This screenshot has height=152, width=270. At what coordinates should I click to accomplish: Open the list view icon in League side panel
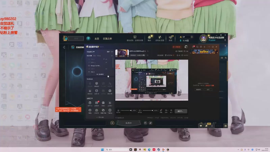(x=222, y=58)
